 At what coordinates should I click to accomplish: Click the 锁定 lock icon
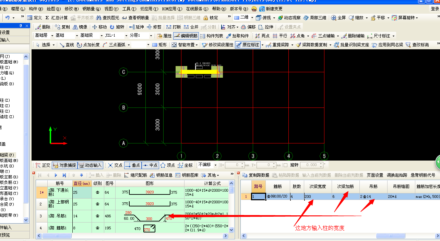coord(211,18)
